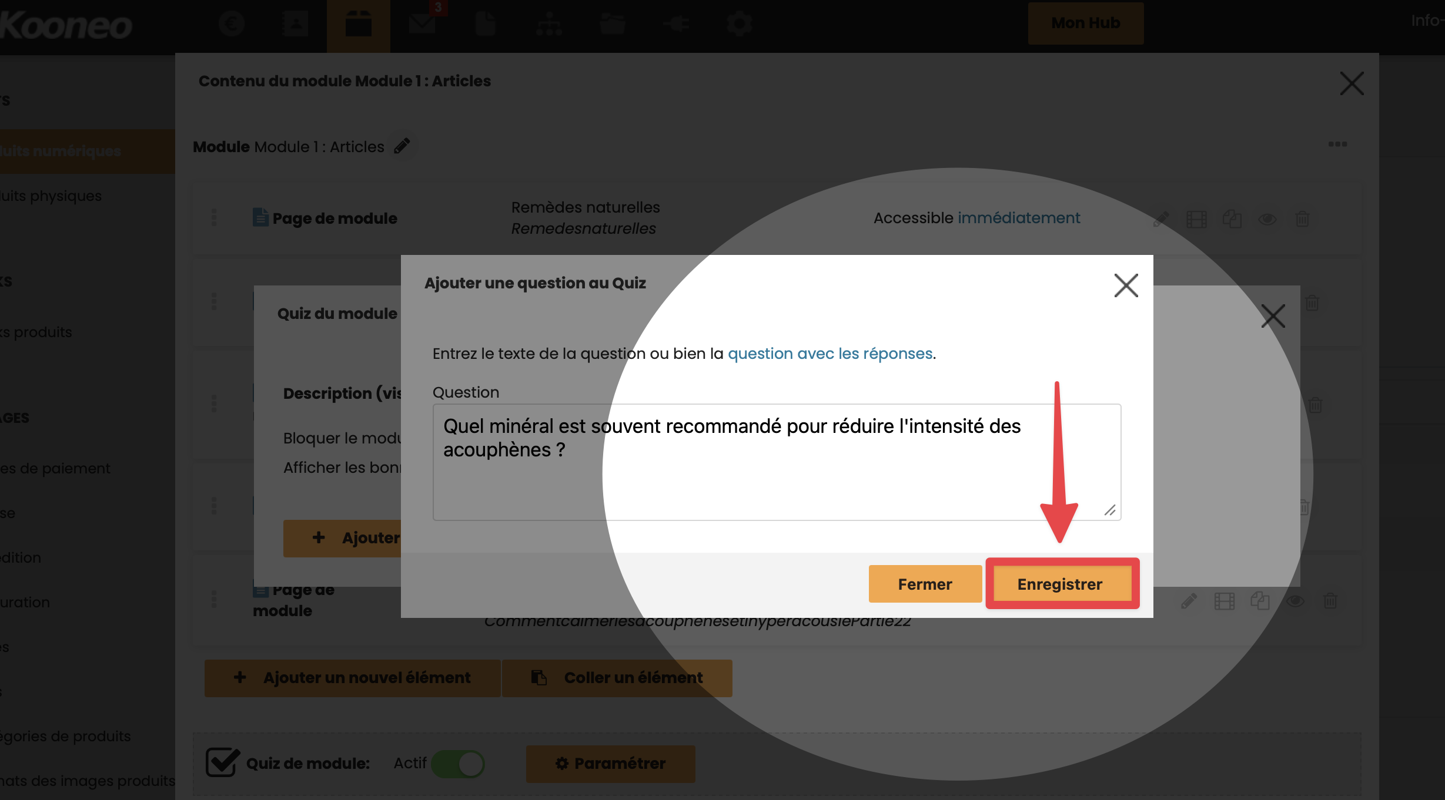Viewport: 1445px width, 800px height.
Task: Follow the 'question avec les réponses' link
Action: pos(830,354)
